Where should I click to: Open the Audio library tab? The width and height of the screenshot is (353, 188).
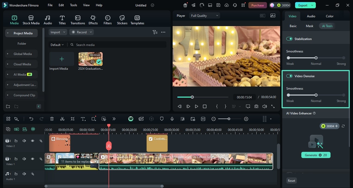click(48, 20)
